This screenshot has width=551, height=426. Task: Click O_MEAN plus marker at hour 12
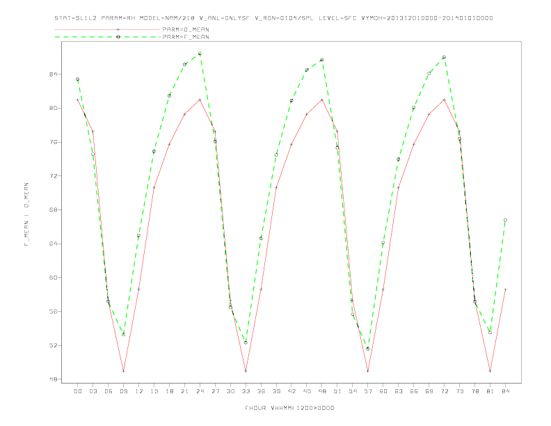(x=139, y=290)
